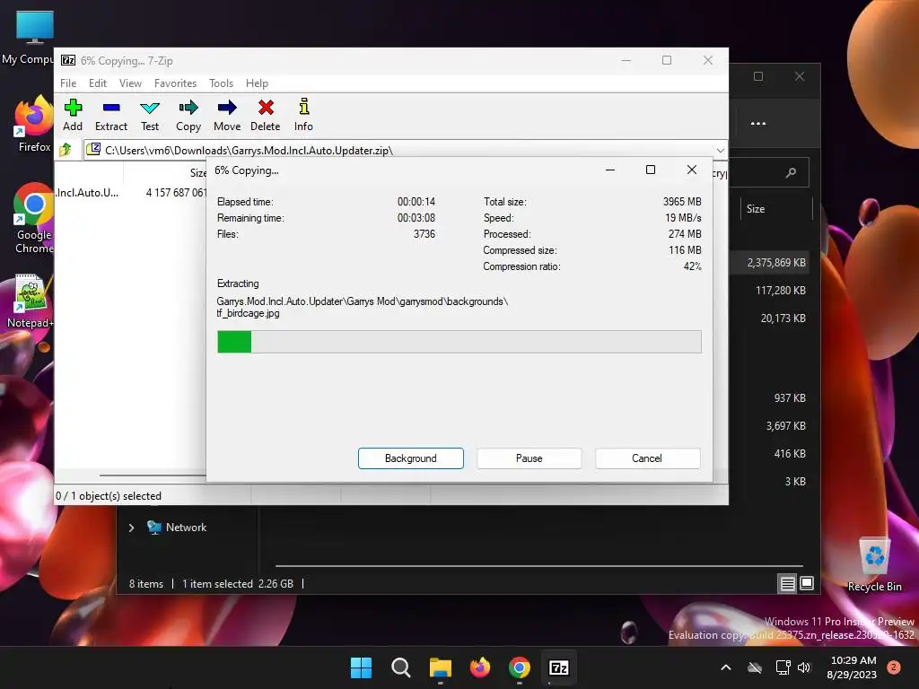The width and height of the screenshot is (919, 689).
Task: Open the Recycle Bin
Action: [x=874, y=565]
